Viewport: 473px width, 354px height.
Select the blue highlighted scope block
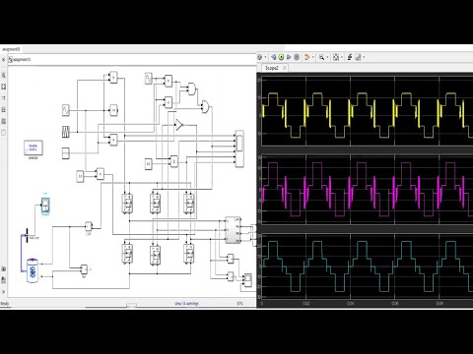(x=45, y=206)
